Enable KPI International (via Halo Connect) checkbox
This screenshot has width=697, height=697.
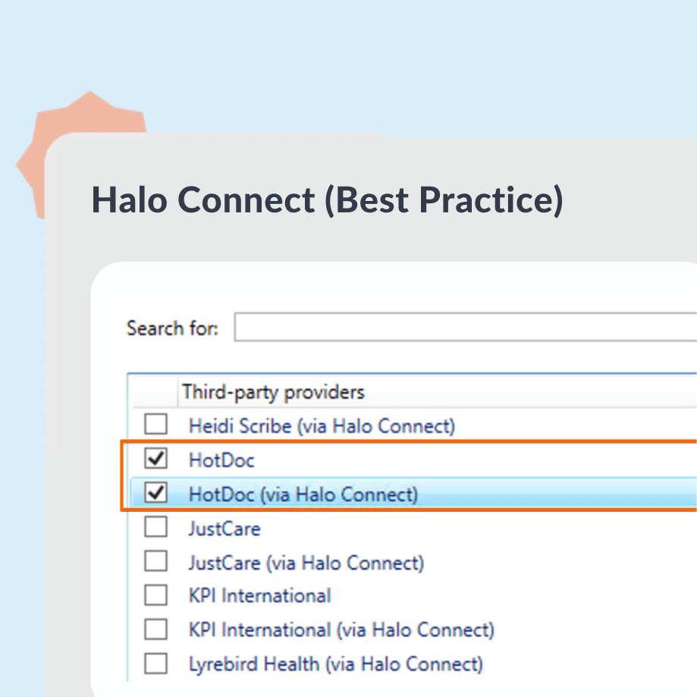(x=156, y=629)
